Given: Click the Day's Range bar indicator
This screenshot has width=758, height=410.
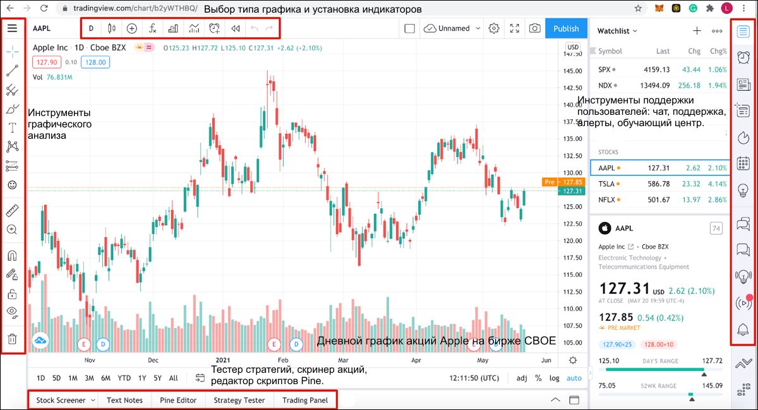Looking at the screenshot, I should (661, 370).
